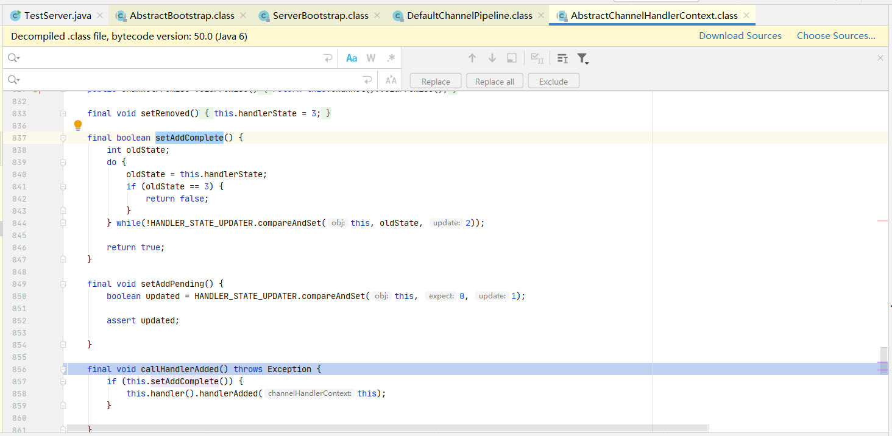892x436 pixels.
Task: Click the highlighted setAddComplete method name
Action: [189, 138]
